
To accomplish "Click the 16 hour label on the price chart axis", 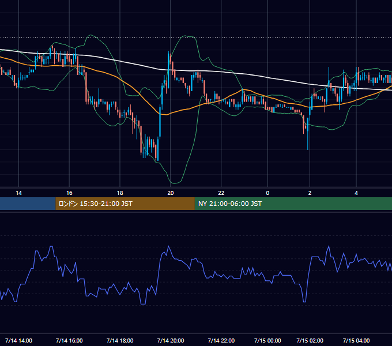I will click(x=69, y=193).
